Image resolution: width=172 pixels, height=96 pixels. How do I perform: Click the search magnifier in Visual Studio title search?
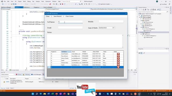pyautogui.click(x=81, y=1)
